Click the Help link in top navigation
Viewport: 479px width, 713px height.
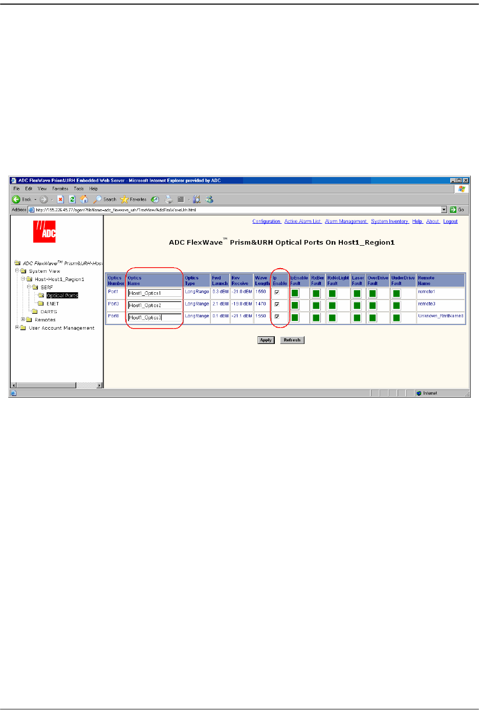(x=418, y=222)
